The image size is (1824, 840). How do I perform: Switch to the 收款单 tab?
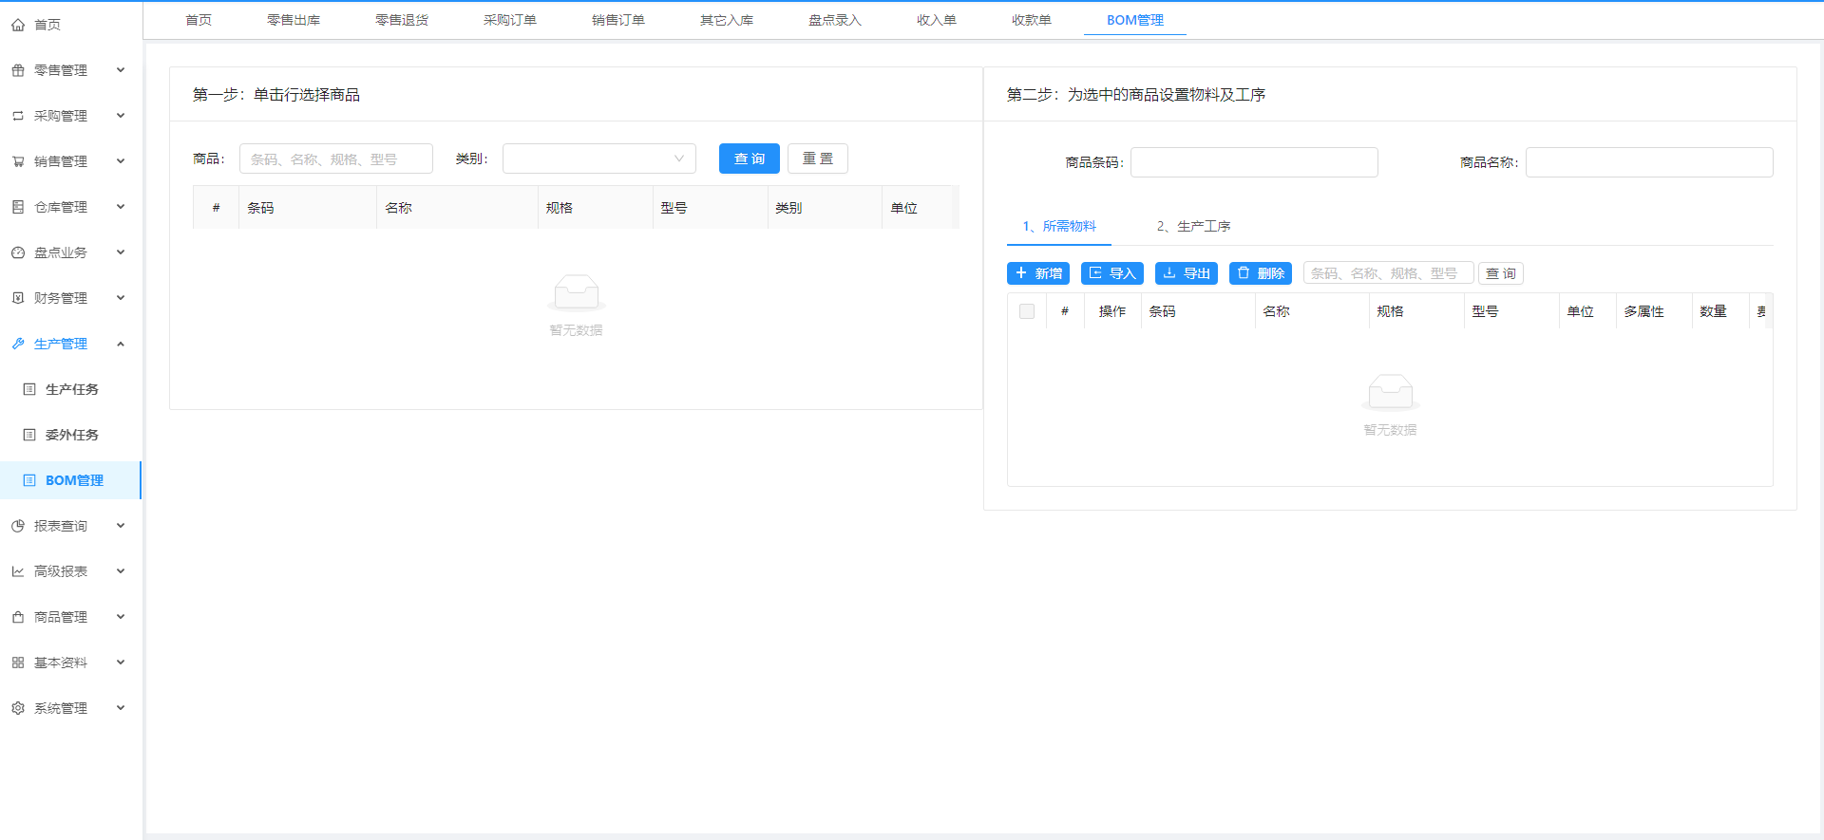[x=1032, y=20]
